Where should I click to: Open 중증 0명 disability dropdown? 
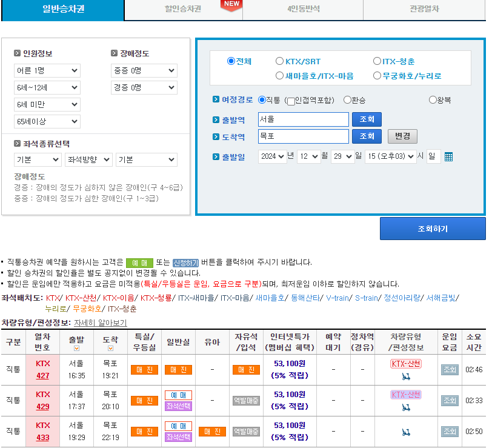point(144,71)
